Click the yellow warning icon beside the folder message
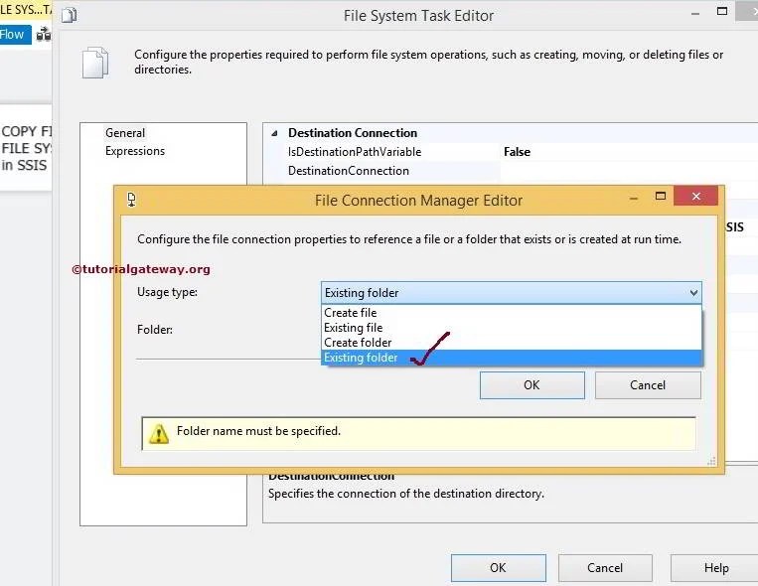The width and height of the screenshot is (758, 586). [x=159, y=434]
